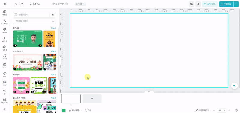Click 더보기 next to 카드뉴스

pyautogui.click(x=53, y=74)
